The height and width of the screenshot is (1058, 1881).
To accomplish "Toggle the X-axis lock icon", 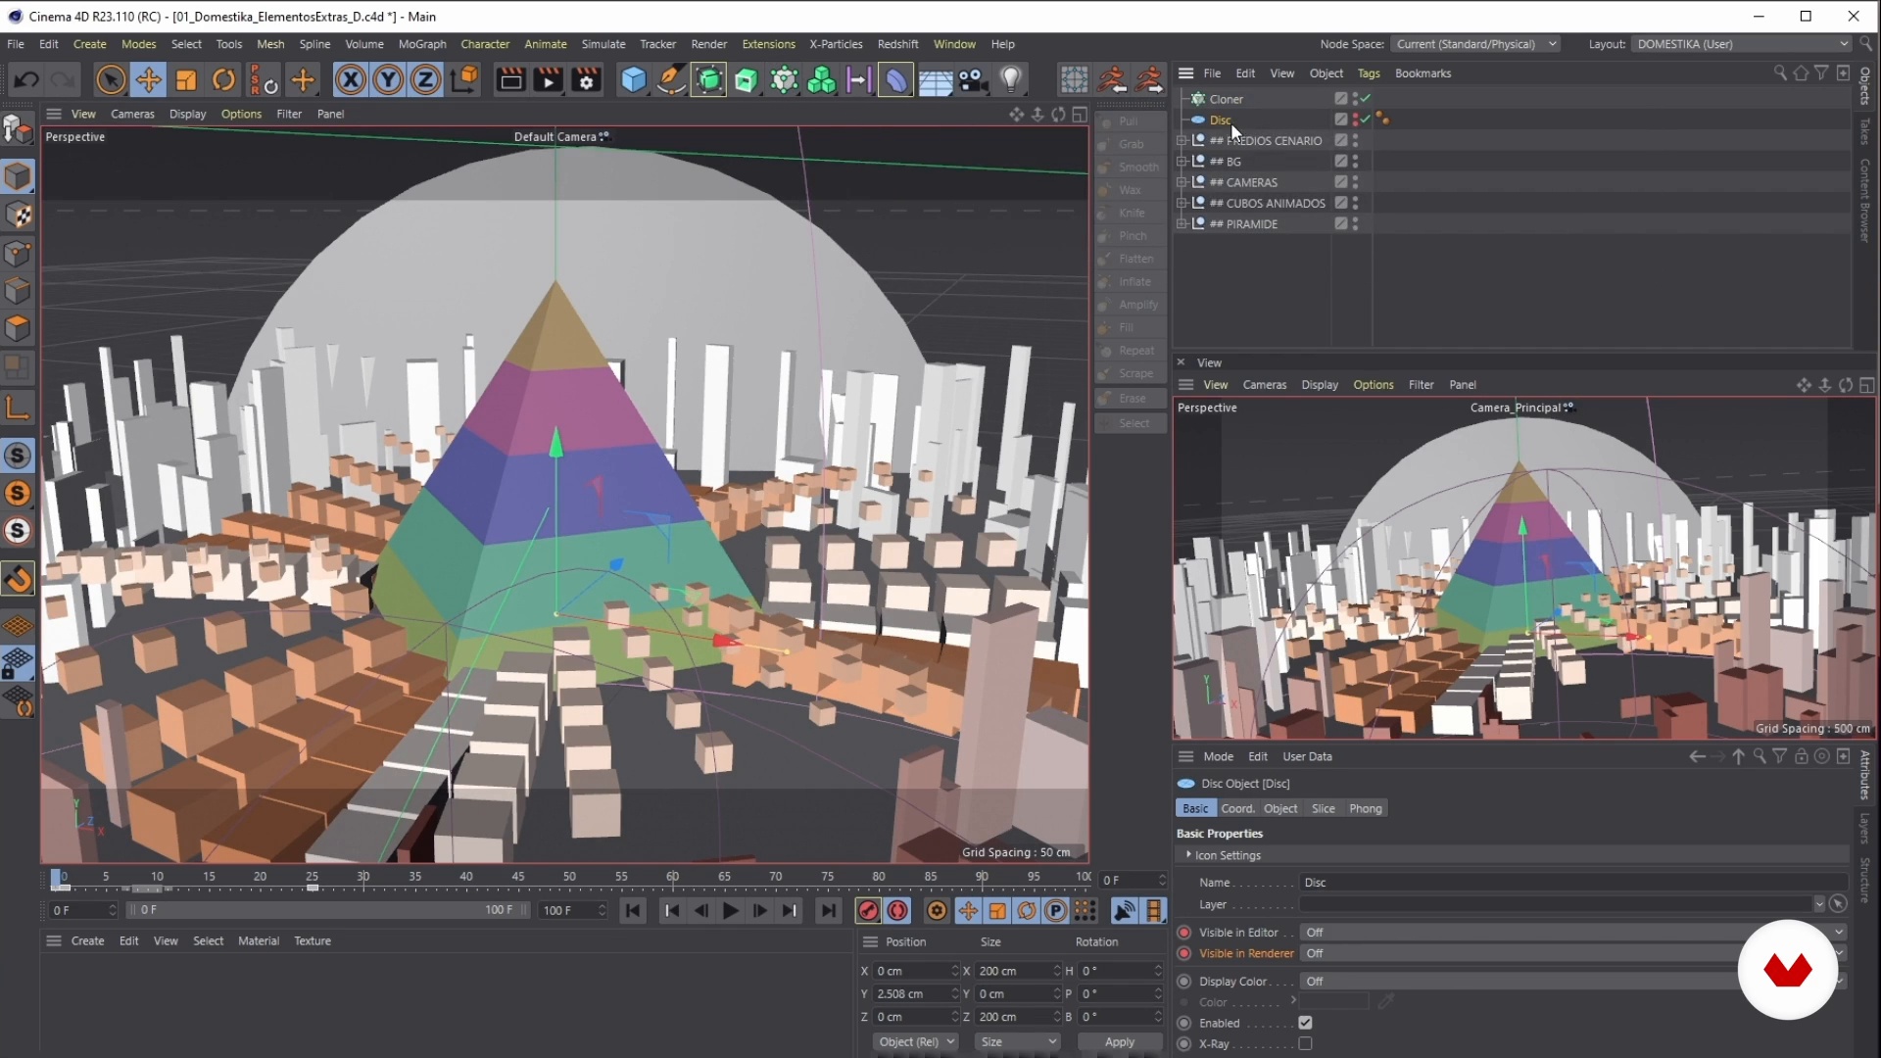I will [x=350, y=79].
